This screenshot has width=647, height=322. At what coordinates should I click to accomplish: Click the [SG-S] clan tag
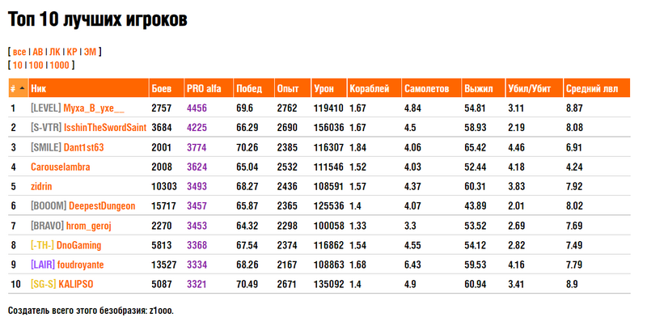point(44,285)
